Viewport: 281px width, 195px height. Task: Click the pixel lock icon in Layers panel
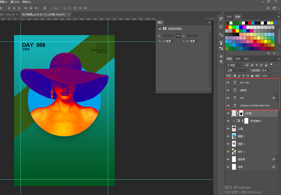pos(239,76)
